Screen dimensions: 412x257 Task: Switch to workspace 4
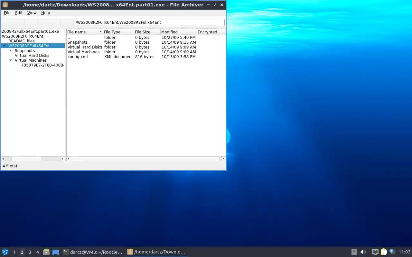pyautogui.click(x=37, y=252)
